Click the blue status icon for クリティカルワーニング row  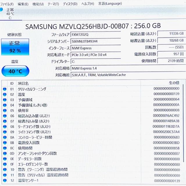click(x=5, y=89)
